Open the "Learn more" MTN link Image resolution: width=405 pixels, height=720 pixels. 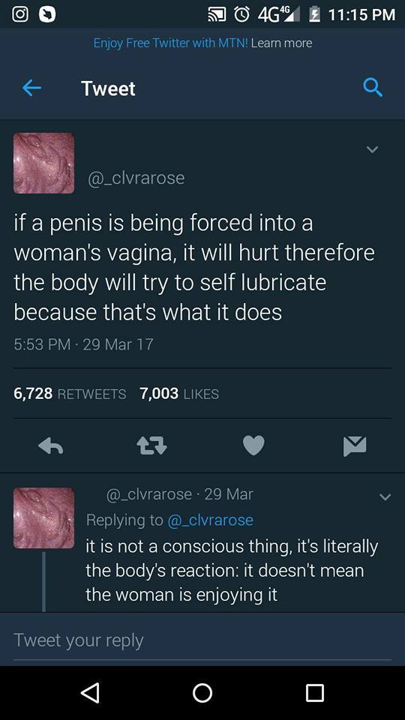[x=282, y=43]
